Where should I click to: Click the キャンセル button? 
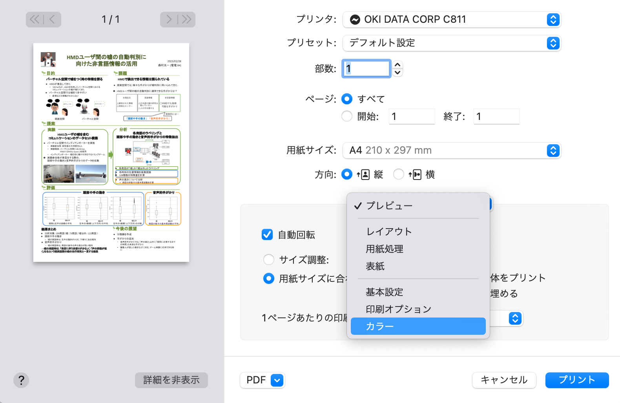(x=504, y=380)
